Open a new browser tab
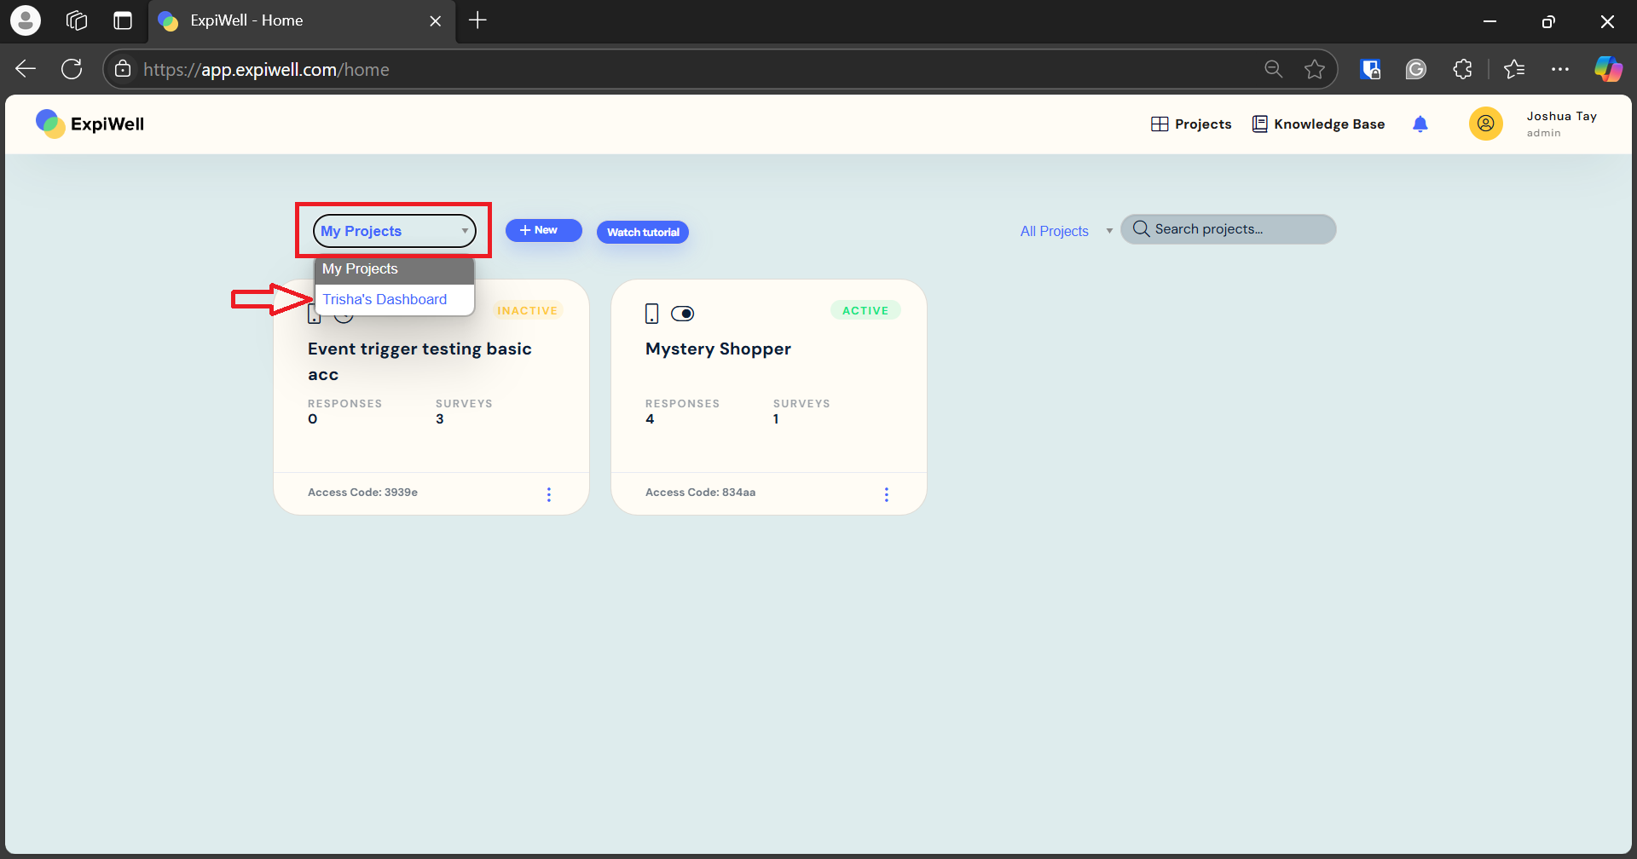 477,20
